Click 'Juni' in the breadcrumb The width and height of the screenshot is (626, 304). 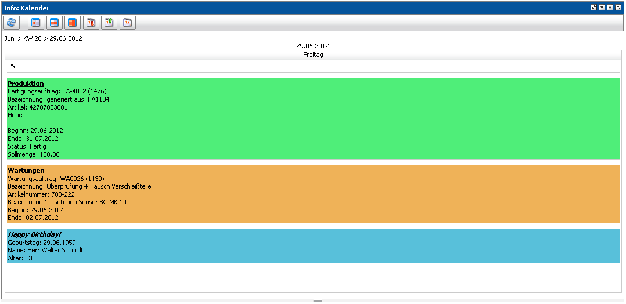click(10, 39)
